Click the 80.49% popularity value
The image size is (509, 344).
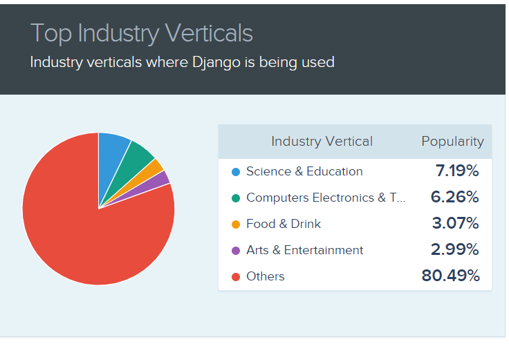[450, 276]
